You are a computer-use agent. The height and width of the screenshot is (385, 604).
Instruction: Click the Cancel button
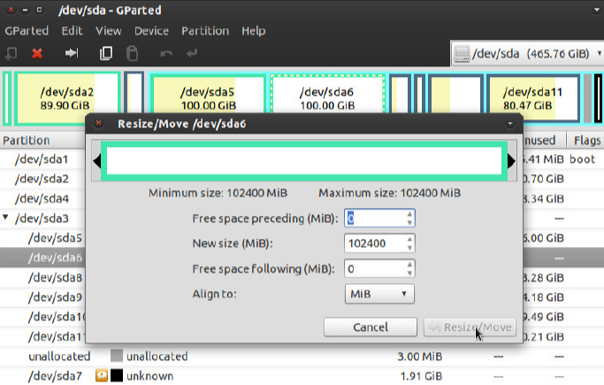click(x=370, y=327)
